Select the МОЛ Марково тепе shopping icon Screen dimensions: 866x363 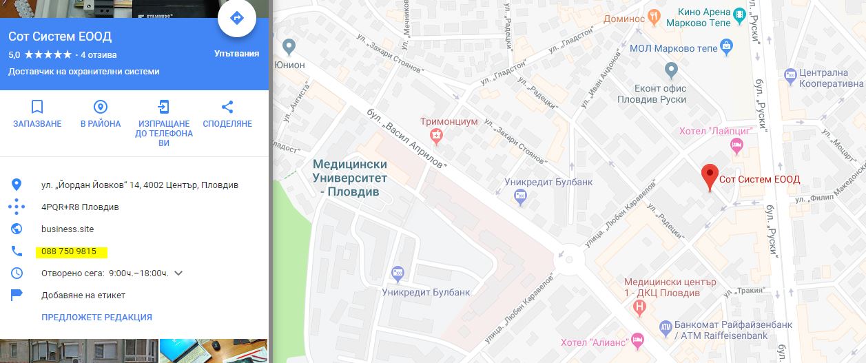tap(726, 48)
